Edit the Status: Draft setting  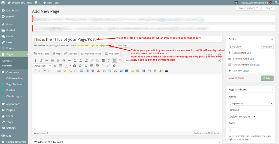click(248, 53)
